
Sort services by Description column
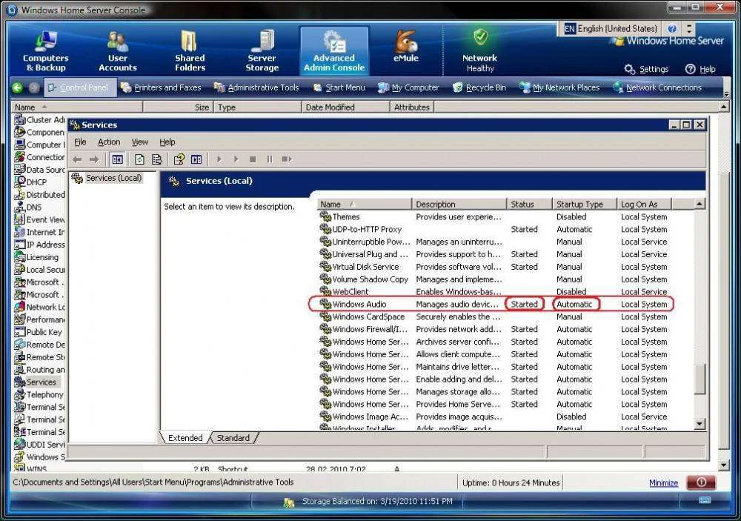click(459, 205)
